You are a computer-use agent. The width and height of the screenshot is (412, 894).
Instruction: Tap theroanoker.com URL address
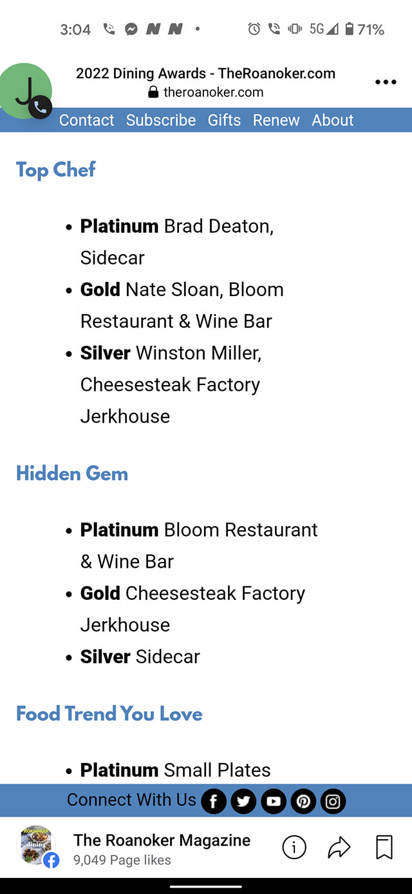coord(212,92)
